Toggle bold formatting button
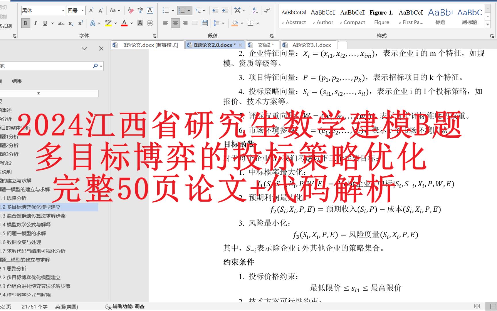497x311 pixels. click(25, 23)
